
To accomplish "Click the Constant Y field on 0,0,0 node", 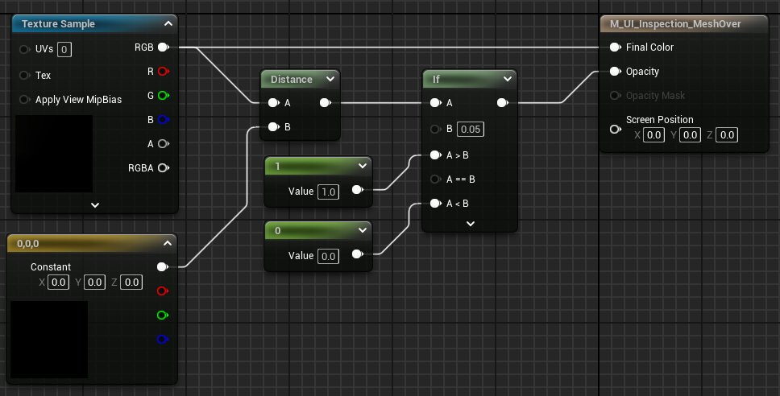I will 94,283.
